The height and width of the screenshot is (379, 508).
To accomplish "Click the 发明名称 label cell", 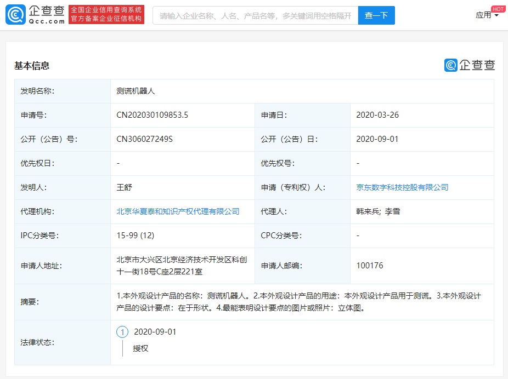I will coord(63,91).
